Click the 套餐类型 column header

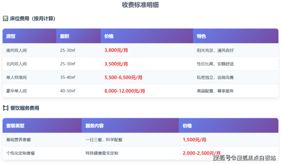click(x=16, y=126)
